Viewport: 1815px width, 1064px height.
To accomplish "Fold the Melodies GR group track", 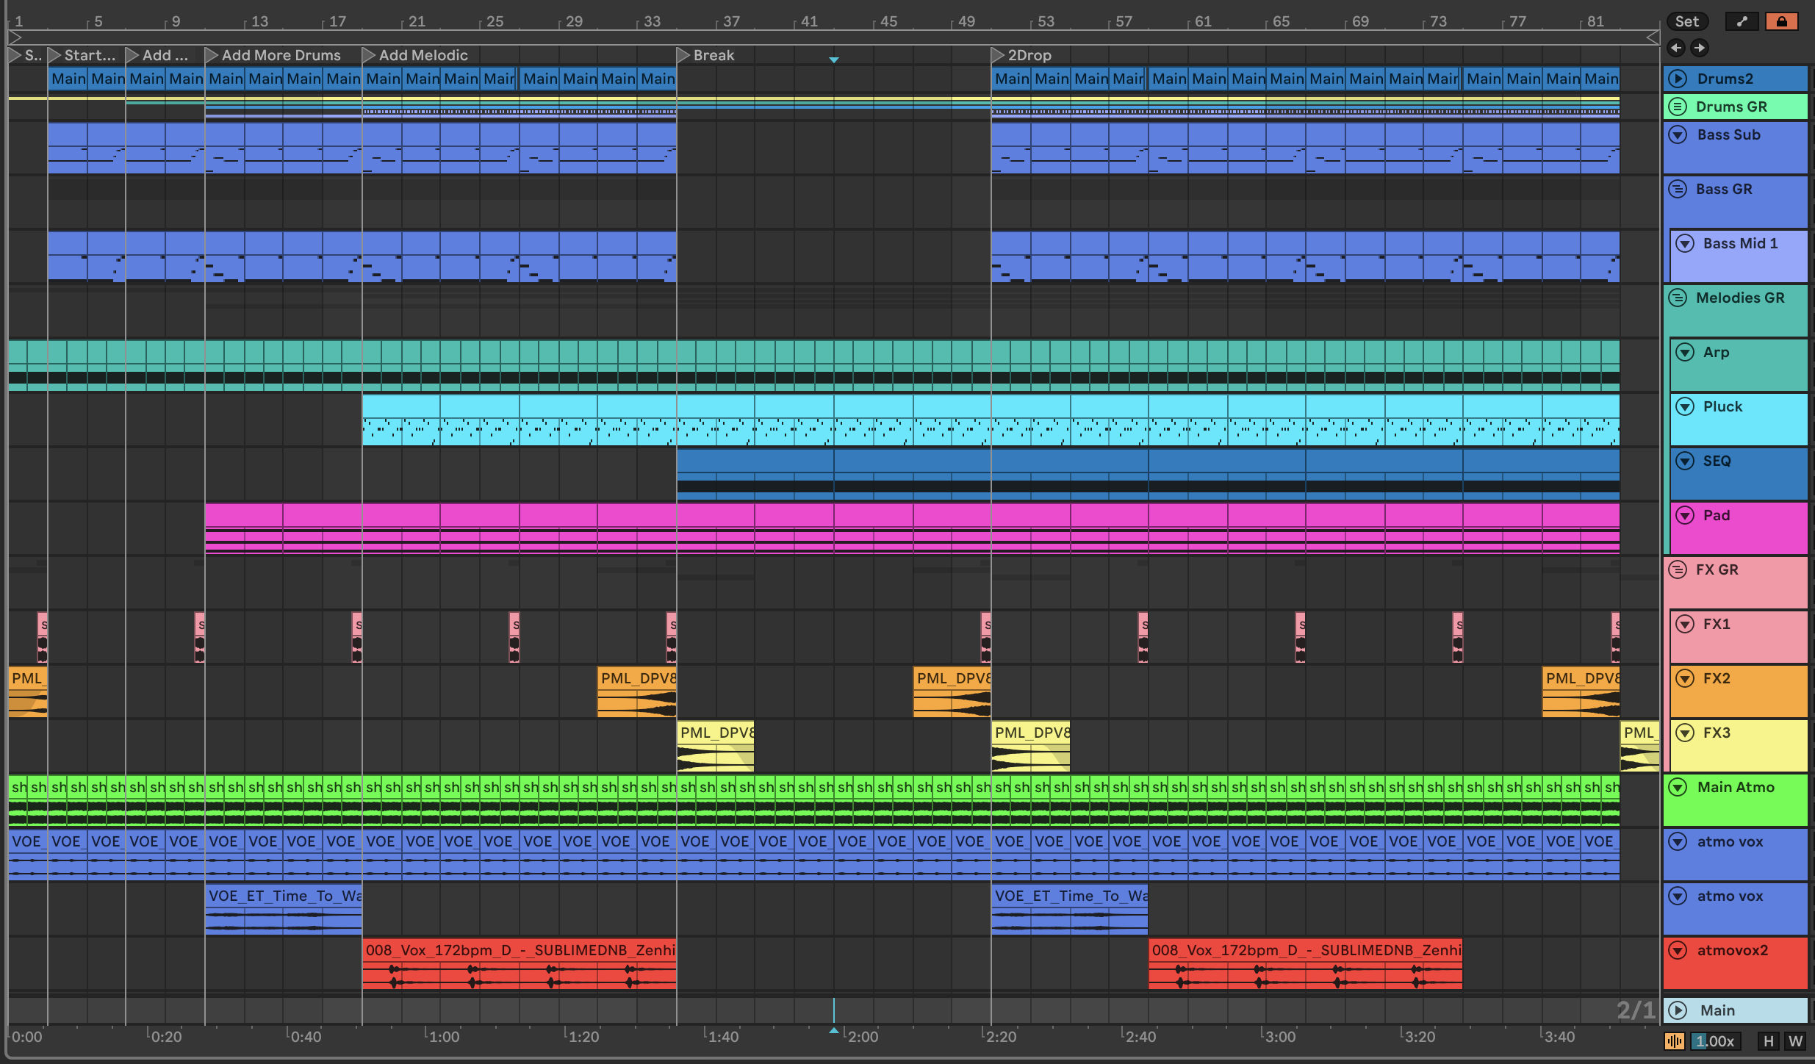I will (1678, 298).
